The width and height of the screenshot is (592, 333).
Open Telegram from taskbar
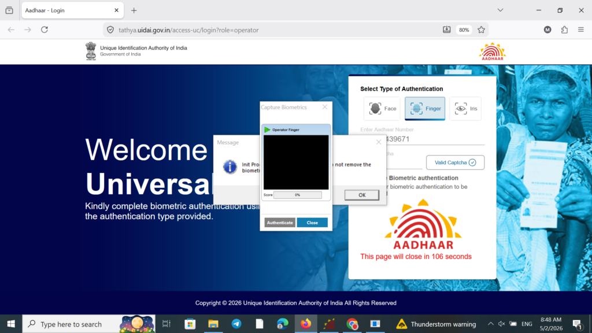(x=236, y=324)
